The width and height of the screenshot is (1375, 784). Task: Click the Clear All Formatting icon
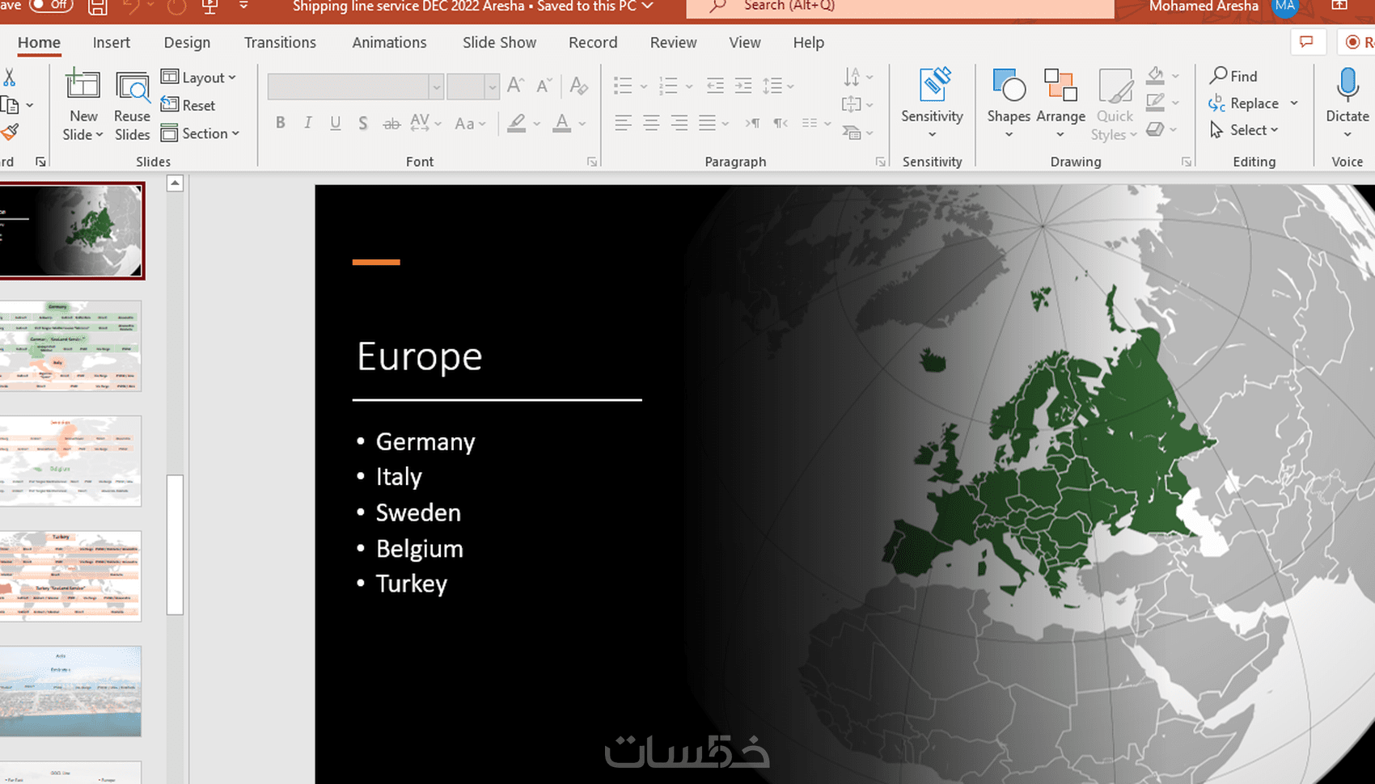pyautogui.click(x=578, y=85)
